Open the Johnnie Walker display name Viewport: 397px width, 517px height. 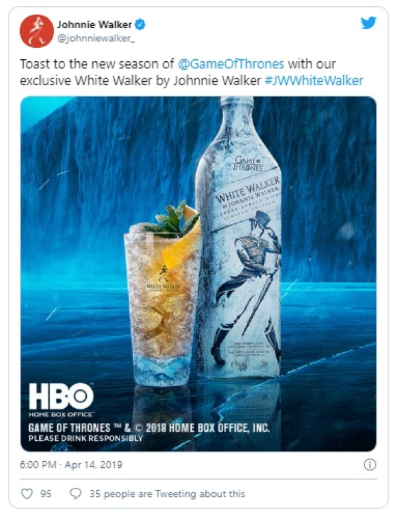click(x=94, y=25)
